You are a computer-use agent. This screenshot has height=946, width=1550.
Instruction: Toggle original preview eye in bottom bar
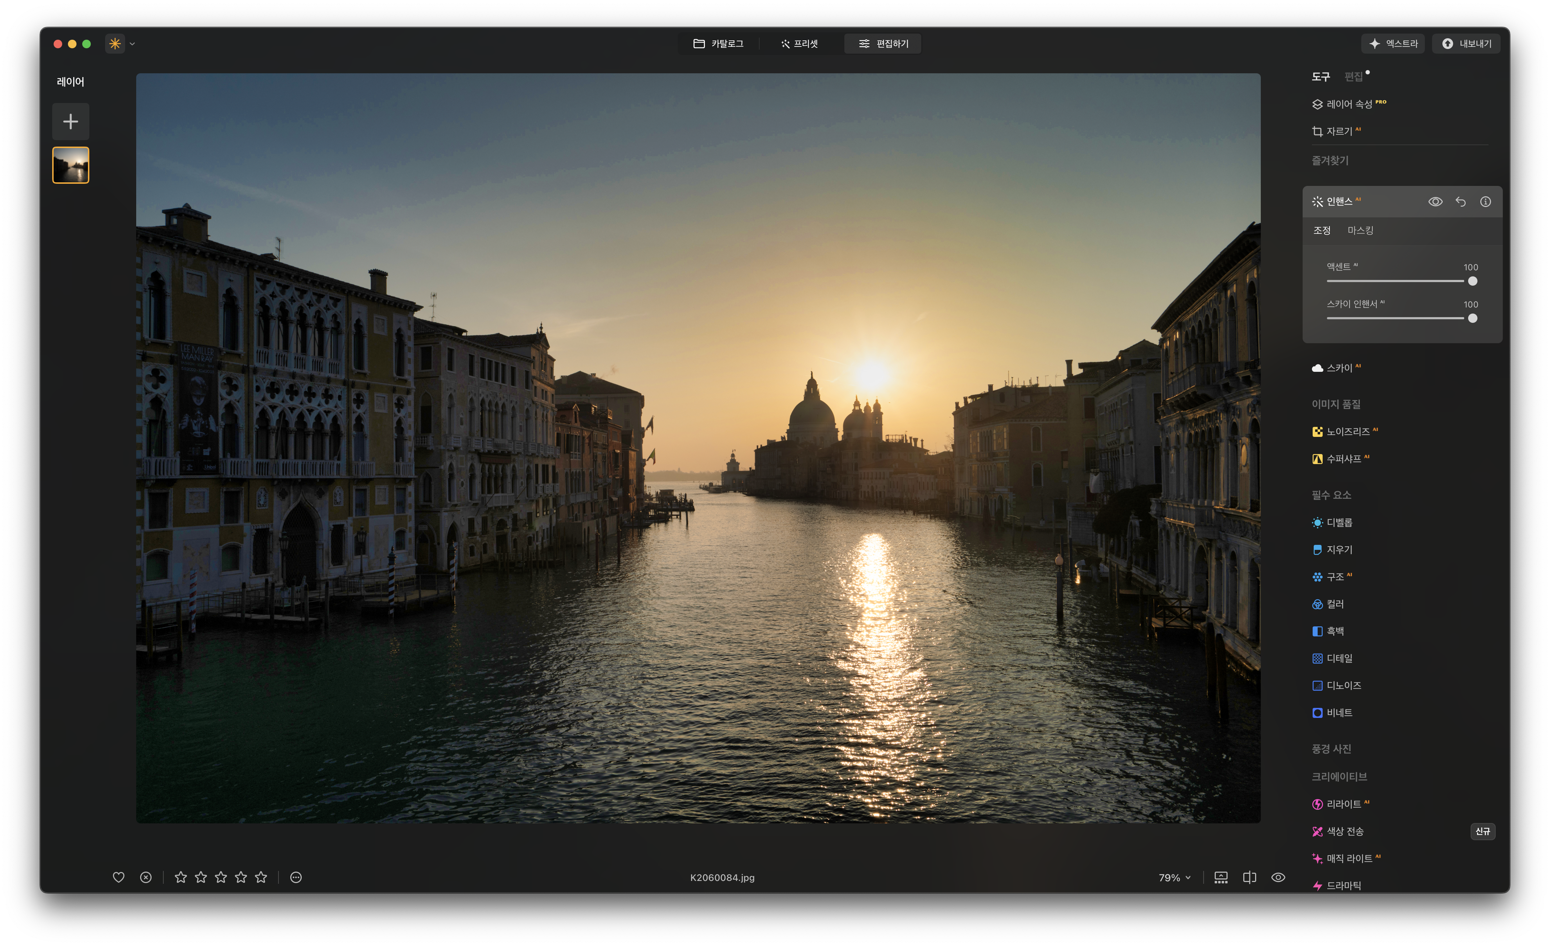(x=1278, y=877)
